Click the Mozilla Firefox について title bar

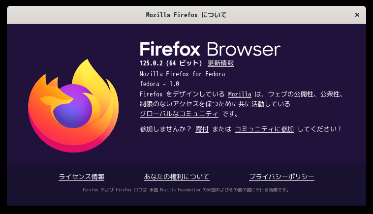click(186, 15)
